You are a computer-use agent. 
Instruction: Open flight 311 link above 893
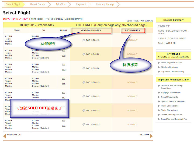pos(64,64)
